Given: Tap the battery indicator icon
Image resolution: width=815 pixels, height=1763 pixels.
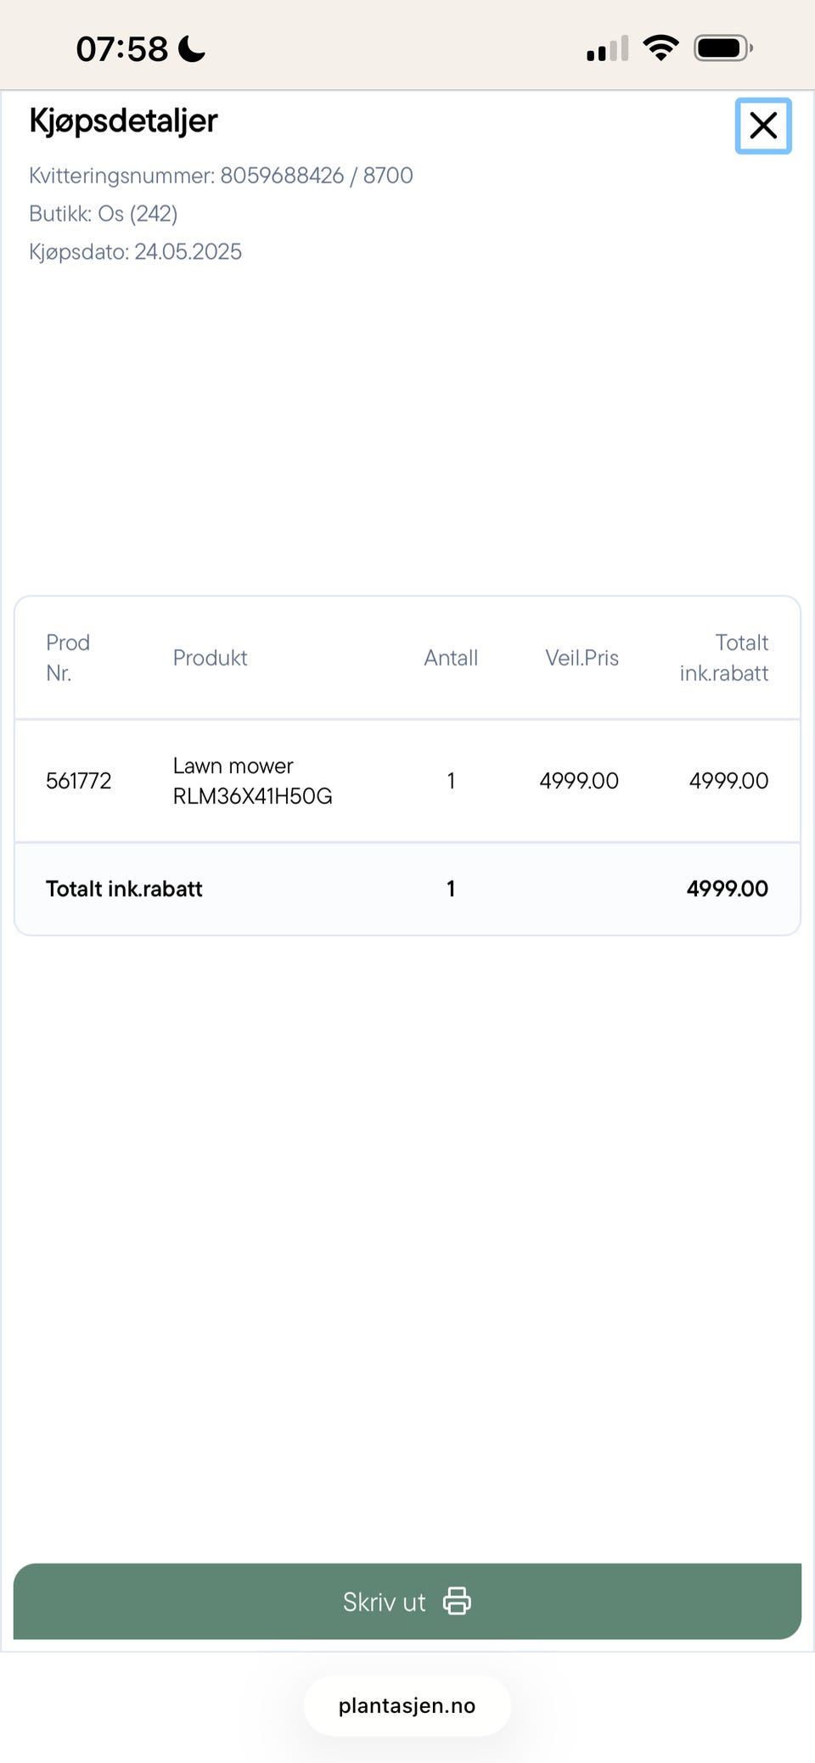Looking at the screenshot, I should [x=723, y=48].
